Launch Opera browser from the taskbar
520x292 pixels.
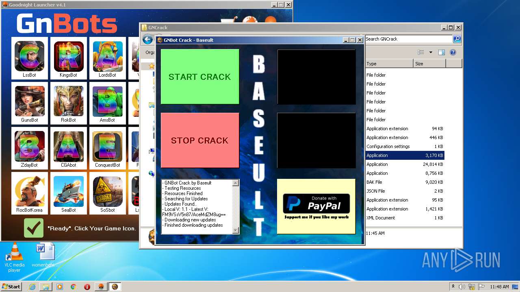[87, 287]
